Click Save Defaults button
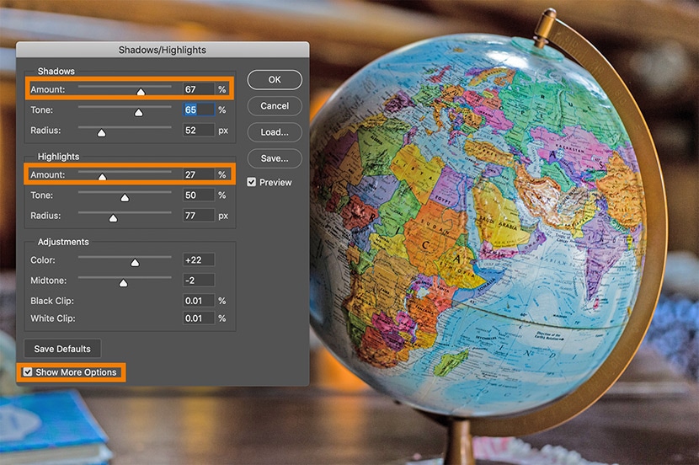Image resolution: width=699 pixels, height=465 pixels. click(x=62, y=348)
